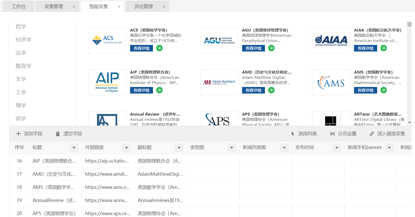415x217 pixels.
Task: Expand the 标题 column dropdown
Action: point(74,148)
